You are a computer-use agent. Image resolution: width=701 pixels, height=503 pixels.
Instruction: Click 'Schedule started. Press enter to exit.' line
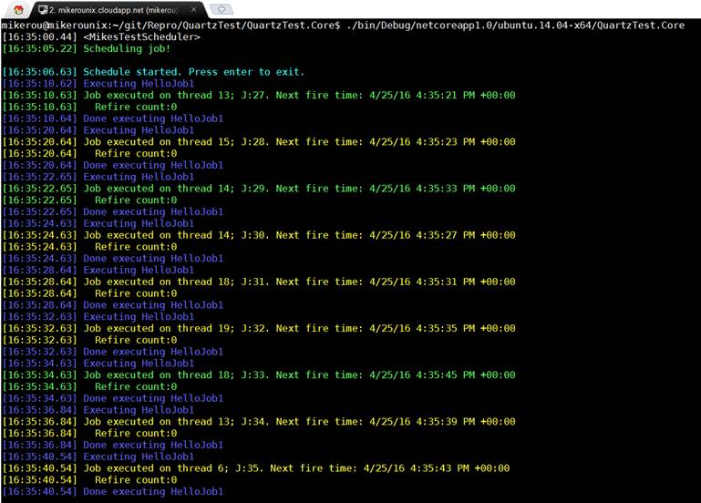point(153,71)
